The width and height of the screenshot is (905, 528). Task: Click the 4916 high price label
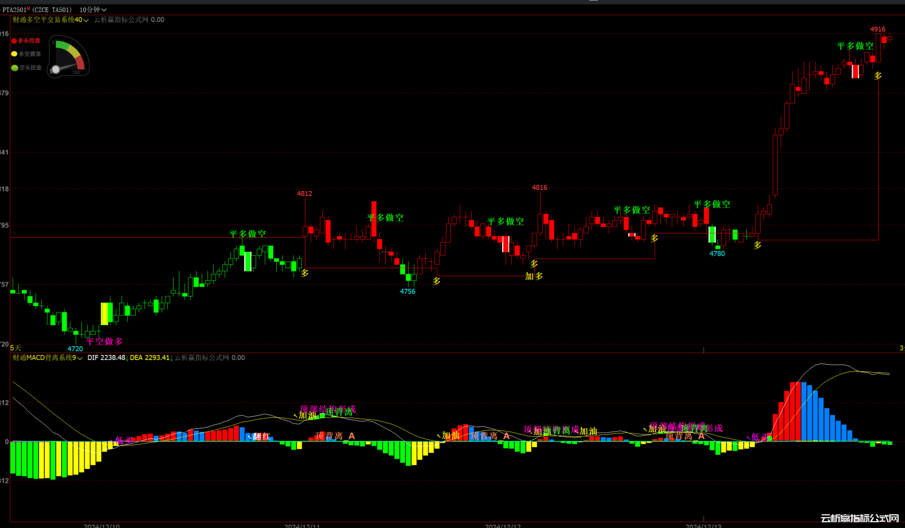coord(877,29)
